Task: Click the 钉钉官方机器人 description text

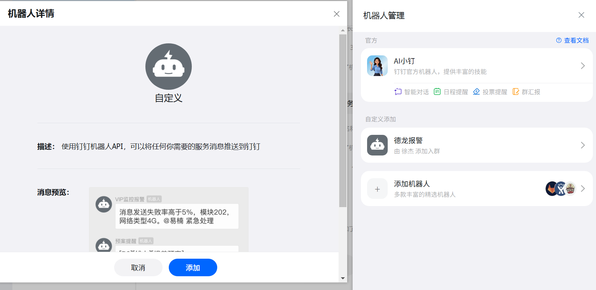Action: 440,72
